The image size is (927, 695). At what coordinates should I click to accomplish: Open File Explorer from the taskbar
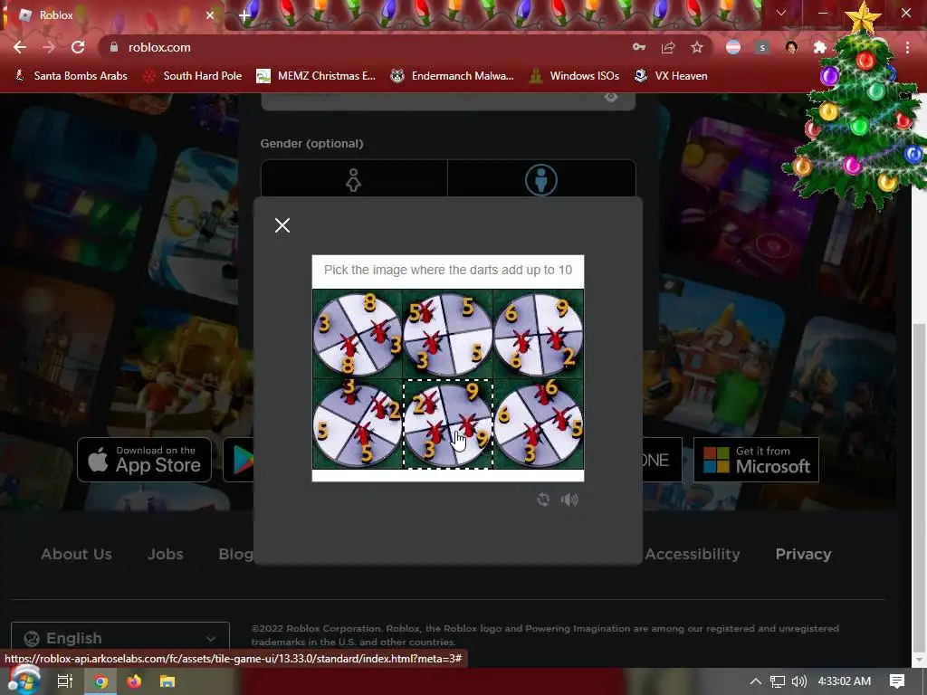click(167, 681)
